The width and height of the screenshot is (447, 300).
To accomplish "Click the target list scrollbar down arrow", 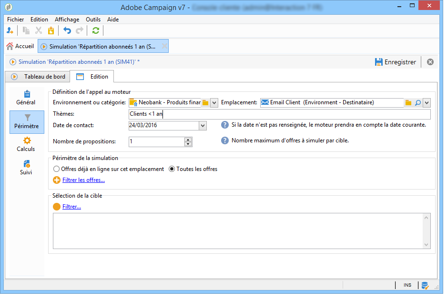I will pyautogui.click(x=426, y=244).
